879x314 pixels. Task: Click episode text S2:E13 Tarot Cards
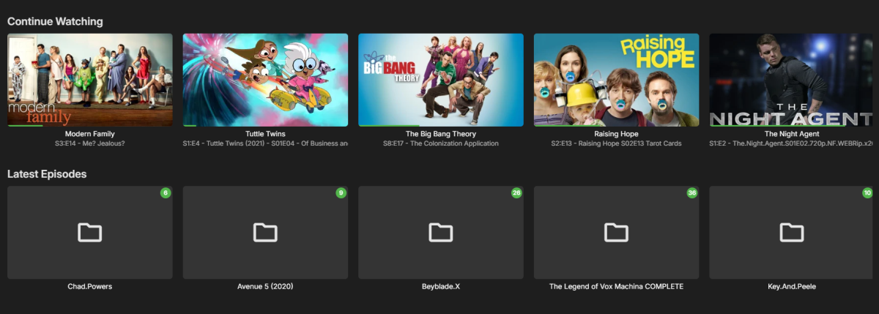click(617, 143)
